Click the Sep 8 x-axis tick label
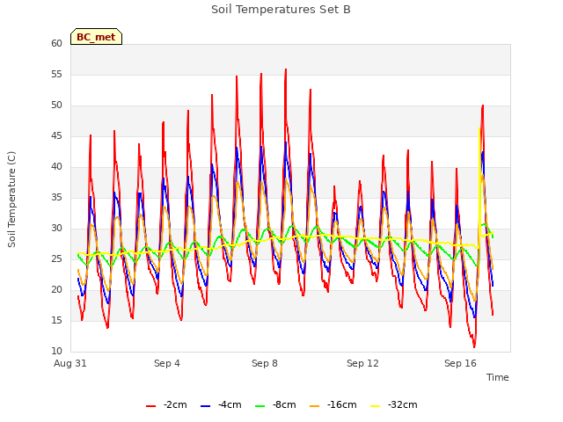This screenshot has width=563, height=422. pos(265,363)
